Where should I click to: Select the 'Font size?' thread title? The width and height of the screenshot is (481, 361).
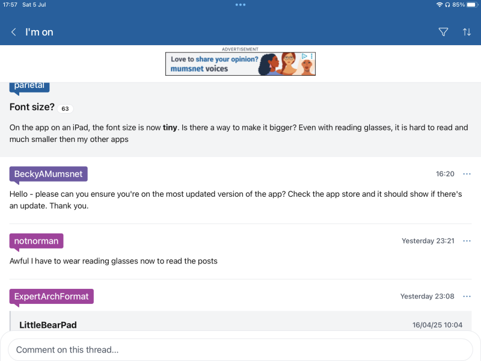tap(32, 107)
